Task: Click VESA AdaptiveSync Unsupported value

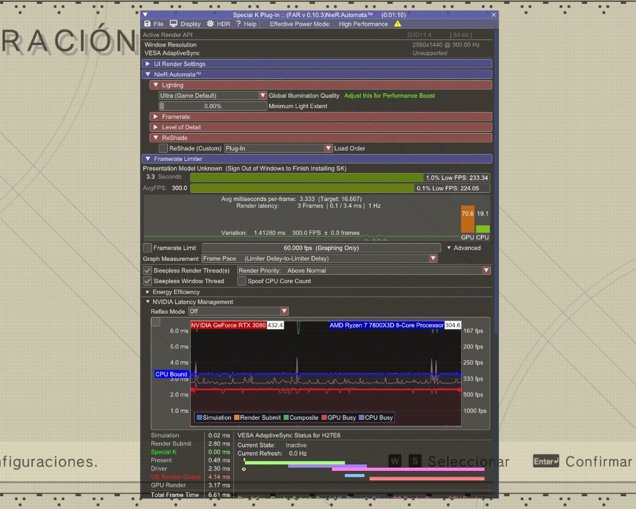Action: pyautogui.click(x=429, y=53)
